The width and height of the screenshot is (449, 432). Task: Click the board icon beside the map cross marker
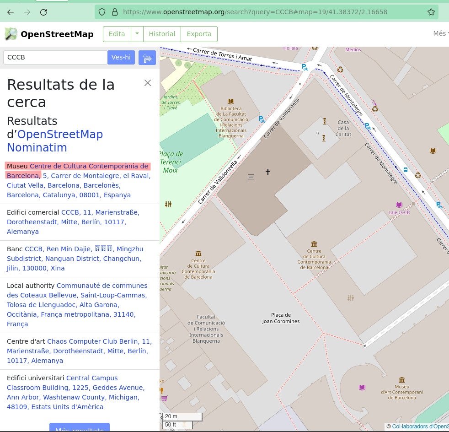[251, 178]
